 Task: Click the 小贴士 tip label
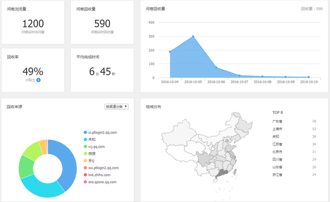[30, 80]
